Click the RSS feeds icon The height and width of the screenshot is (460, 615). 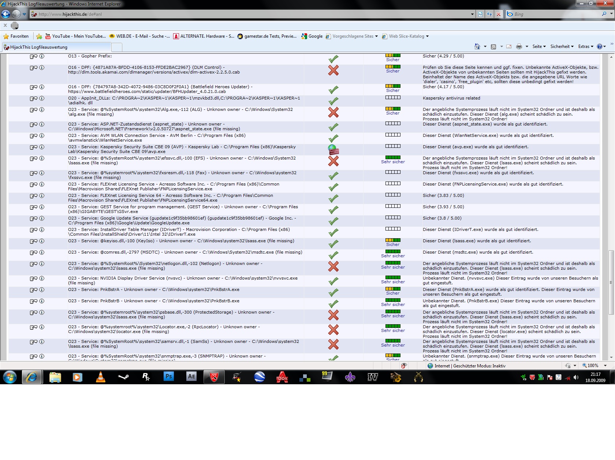(x=493, y=46)
